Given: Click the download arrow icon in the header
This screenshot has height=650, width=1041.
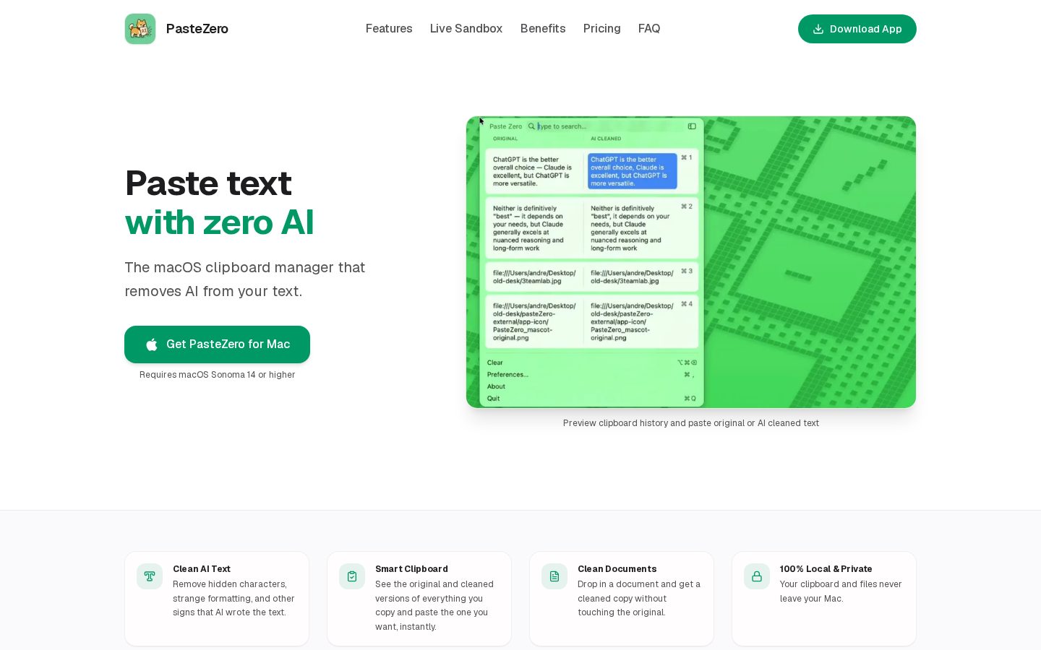Looking at the screenshot, I should [x=818, y=29].
